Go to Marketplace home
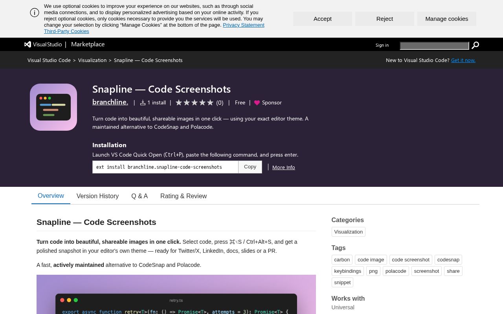 click(x=88, y=44)
